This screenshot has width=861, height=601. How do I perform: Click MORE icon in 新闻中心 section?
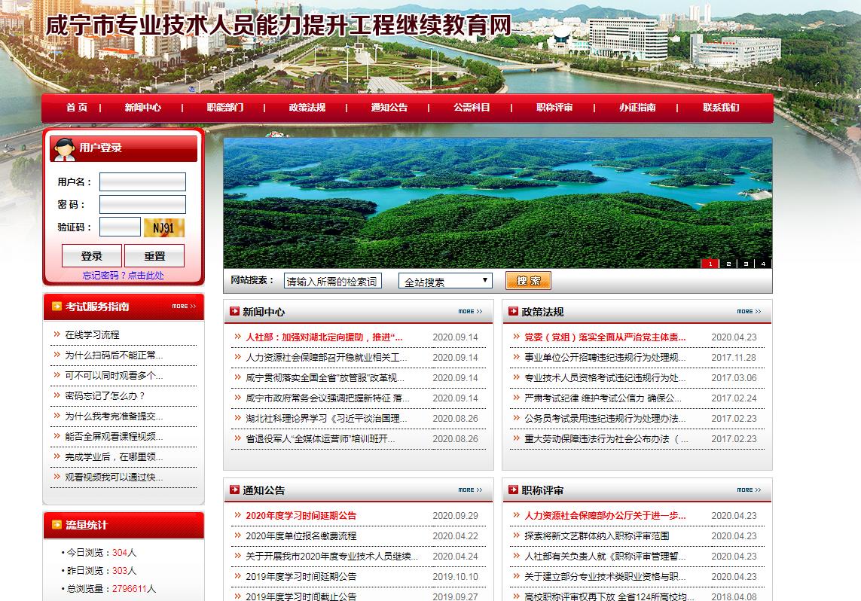[x=470, y=312]
